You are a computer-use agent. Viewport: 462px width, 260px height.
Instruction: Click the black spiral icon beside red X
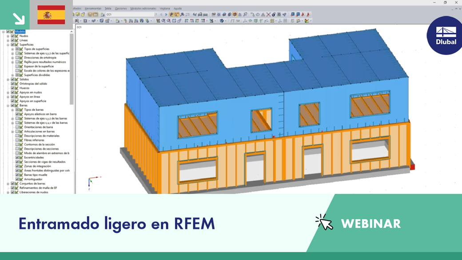[x=274, y=14]
